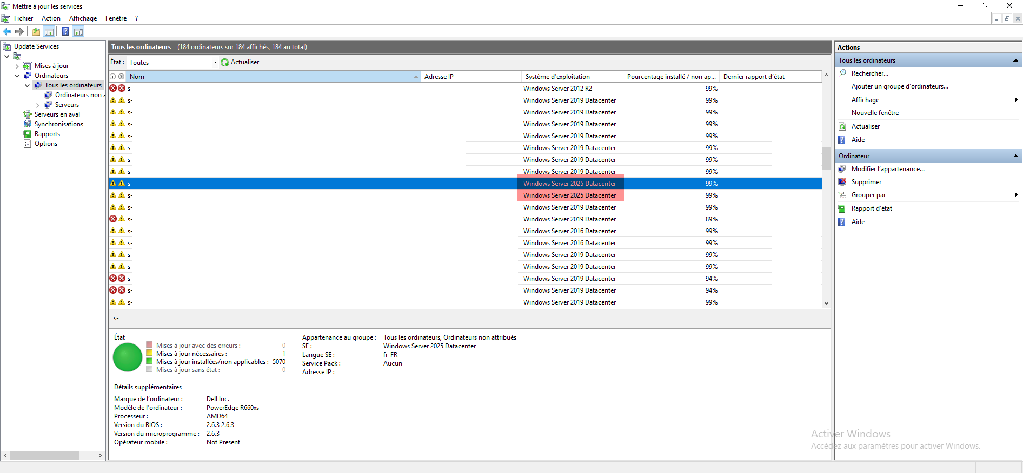Expand the Serveurs node in the tree
1023x473 pixels.
tap(37, 105)
